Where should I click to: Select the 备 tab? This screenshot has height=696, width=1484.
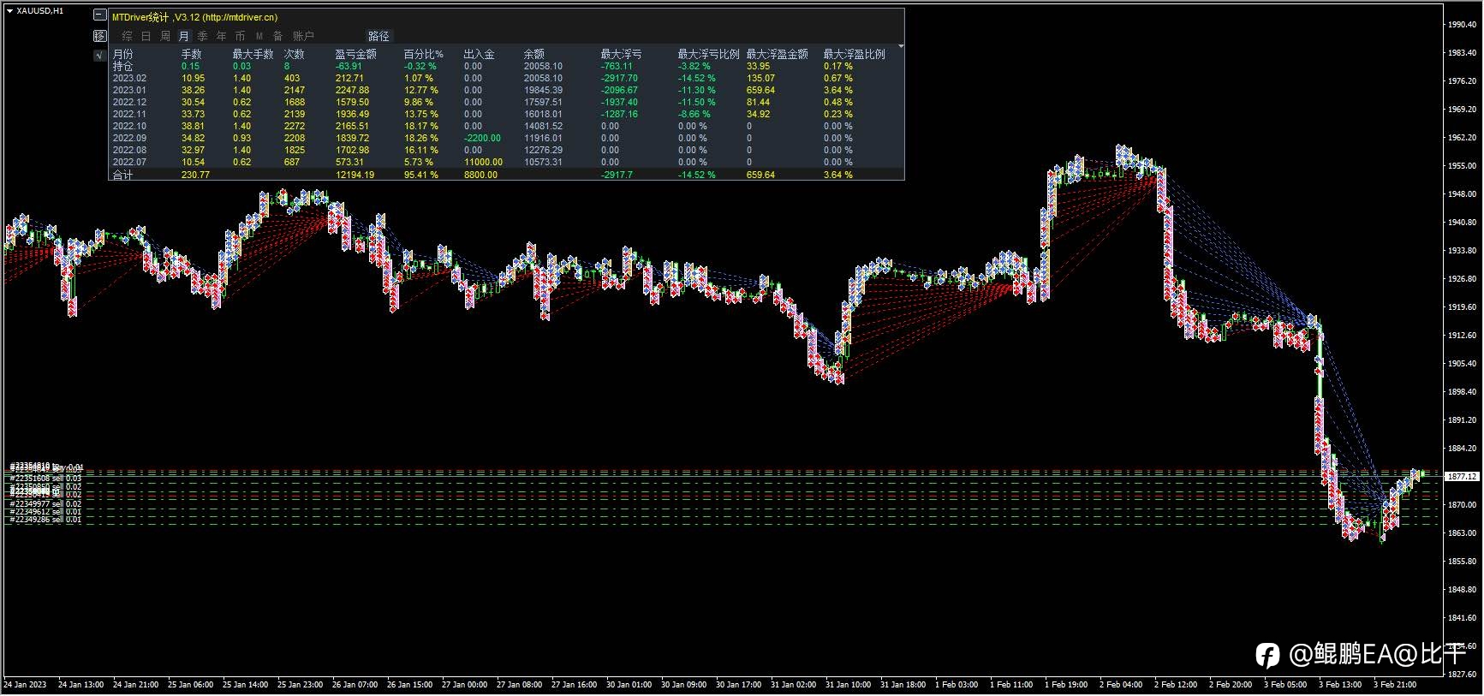(278, 36)
